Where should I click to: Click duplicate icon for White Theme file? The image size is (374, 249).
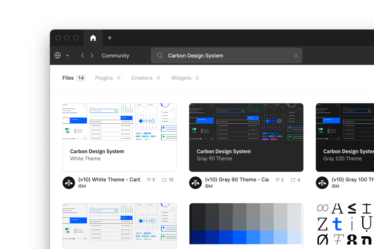(x=164, y=180)
